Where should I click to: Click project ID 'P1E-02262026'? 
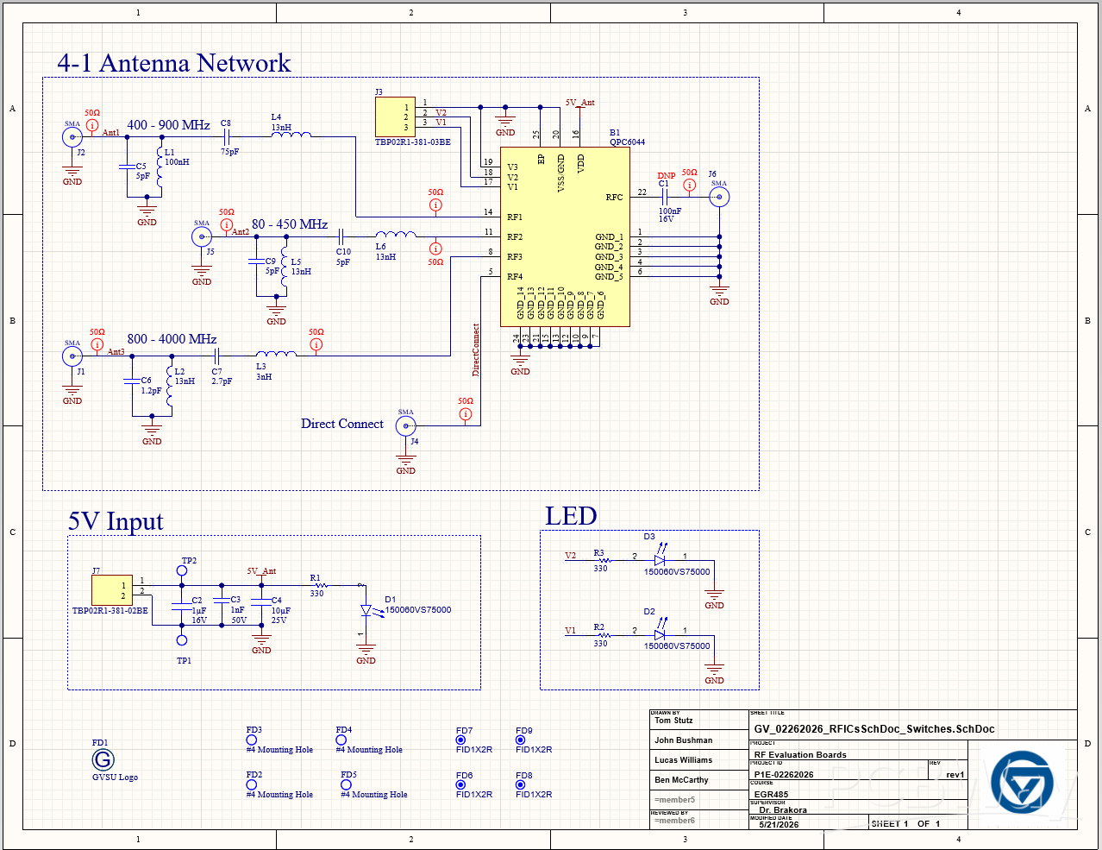[x=784, y=775]
